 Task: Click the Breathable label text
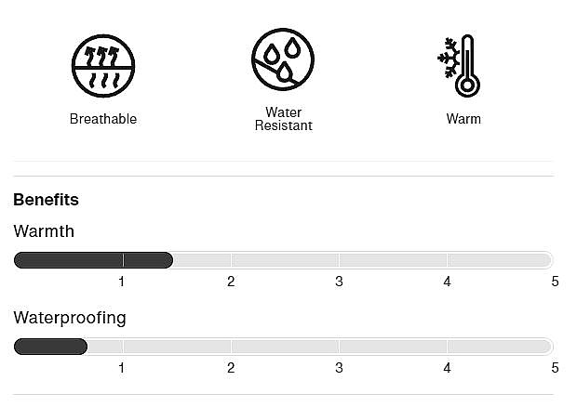tap(103, 119)
